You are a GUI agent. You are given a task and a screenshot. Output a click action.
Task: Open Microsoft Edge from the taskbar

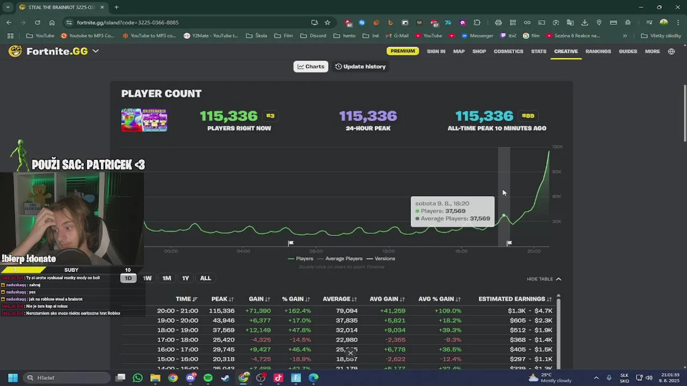pyautogui.click(x=313, y=377)
